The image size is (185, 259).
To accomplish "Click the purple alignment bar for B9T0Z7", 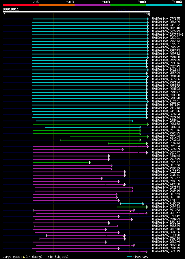I will (x=68, y=178).
